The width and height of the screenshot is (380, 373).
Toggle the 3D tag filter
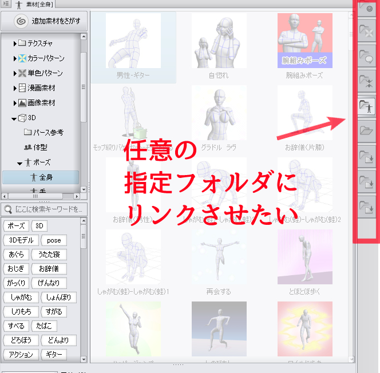coord(39,226)
